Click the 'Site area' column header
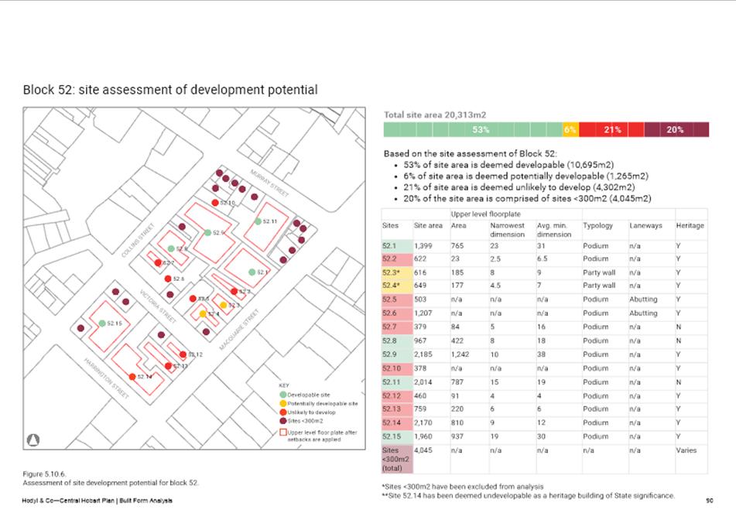This screenshot has height=520, width=736. (428, 226)
